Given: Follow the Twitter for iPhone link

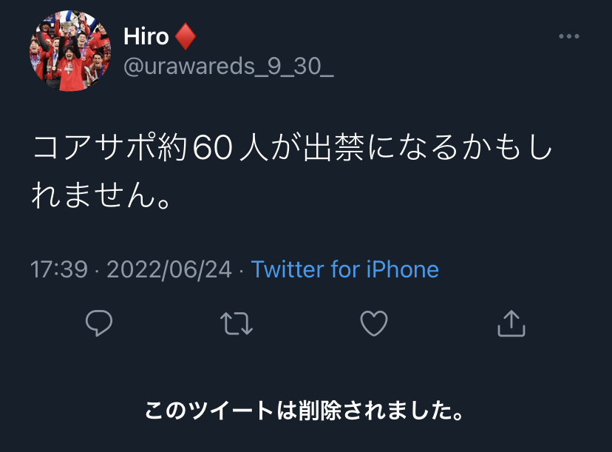Looking at the screenshot, I should pyautogui.click(x=345, y=269).
